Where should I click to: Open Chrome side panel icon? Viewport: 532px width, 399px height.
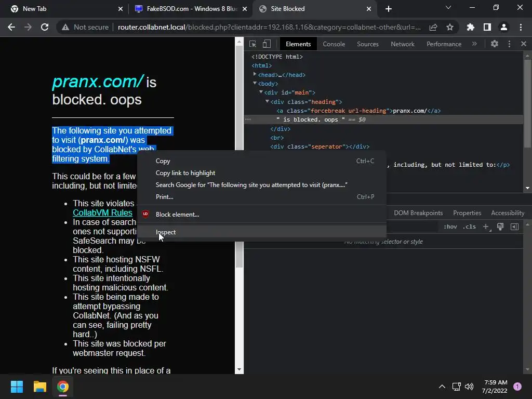pyautogui.click(x=487, y=27)
